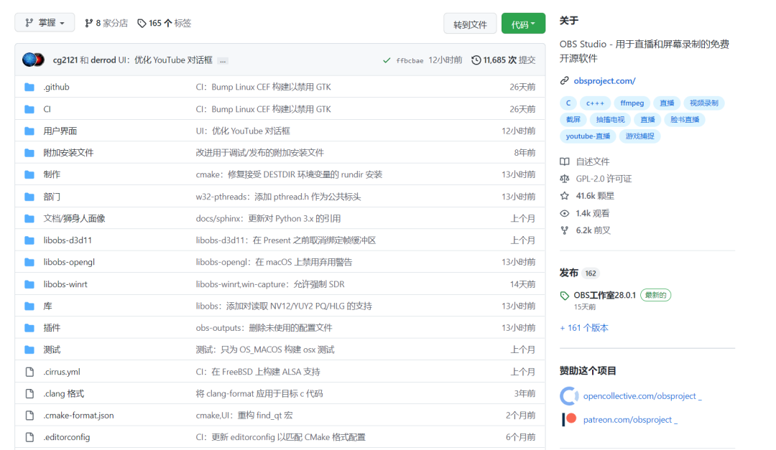The height and width of the screenshot is (450, 776).
Task: Click the 测试 folder icon
Action: 29,350
